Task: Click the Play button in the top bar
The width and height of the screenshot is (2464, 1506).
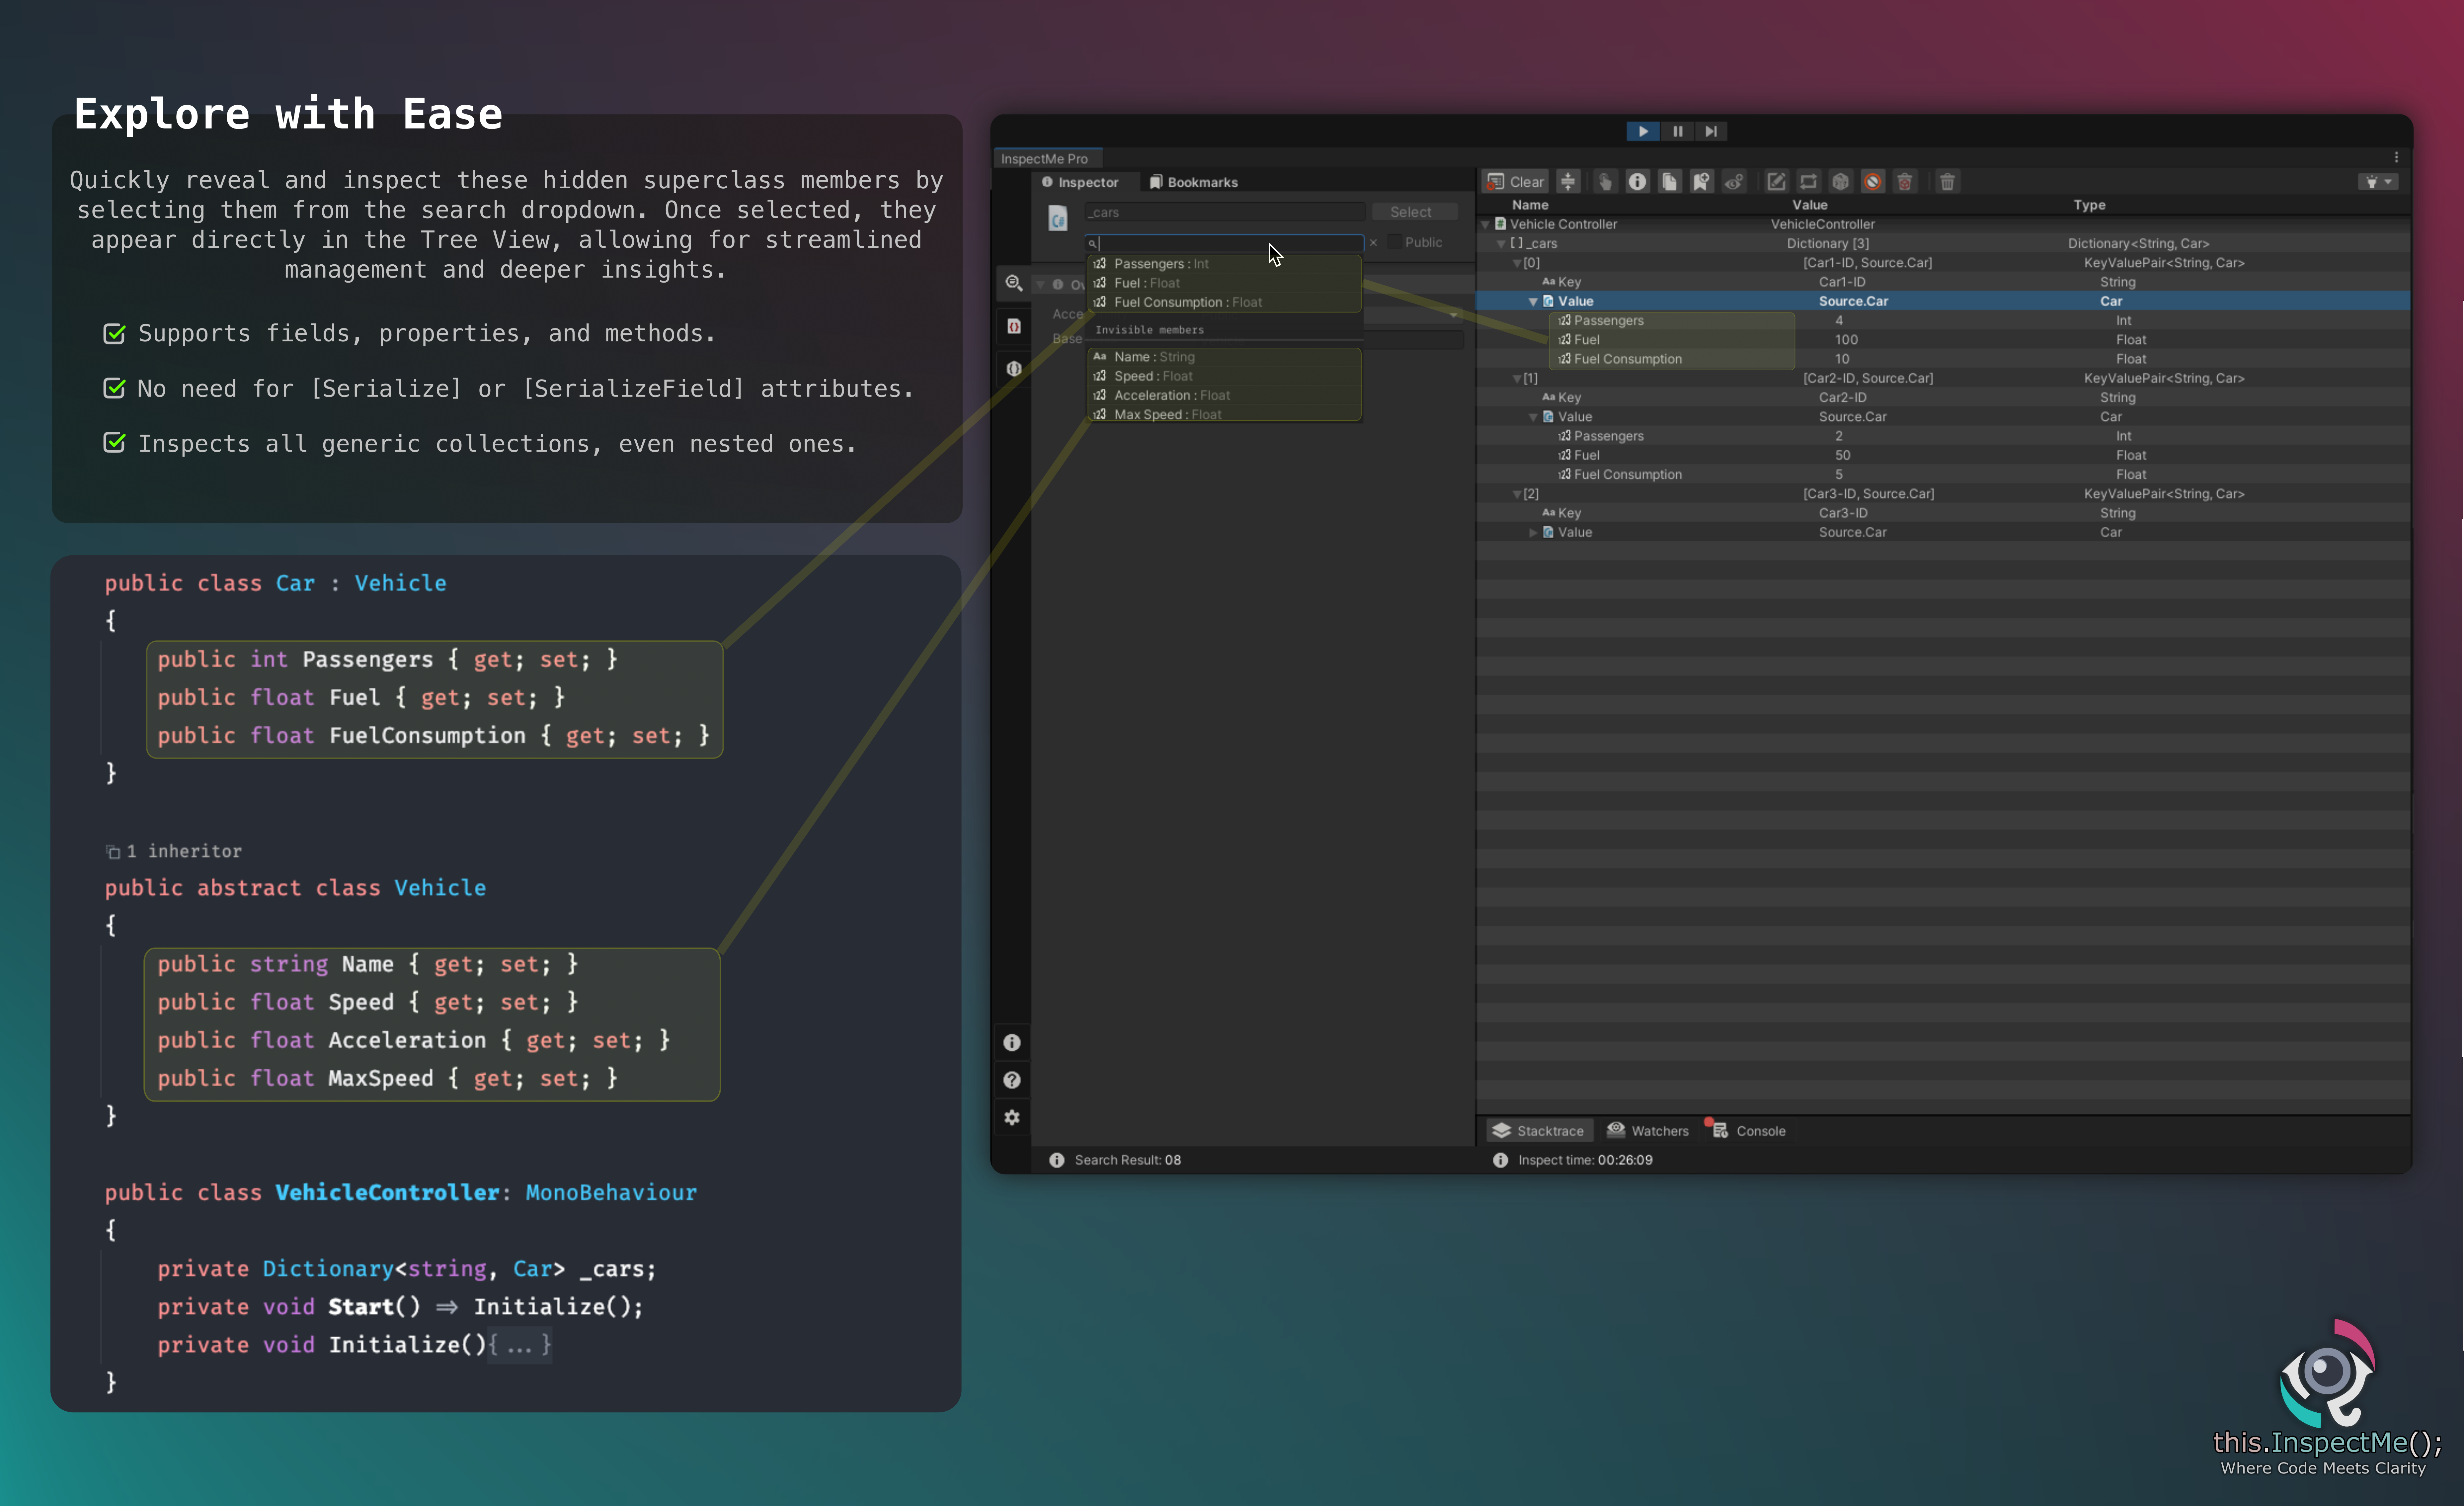Action: (1643, 131)
